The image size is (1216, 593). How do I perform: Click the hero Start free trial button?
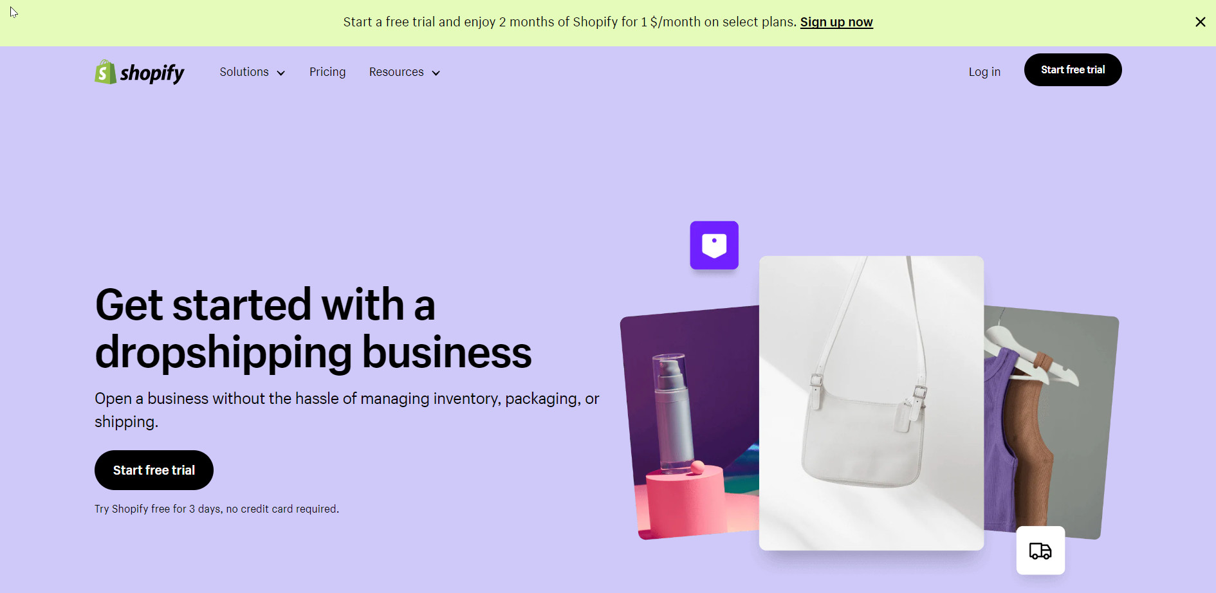tap(154, 470)
